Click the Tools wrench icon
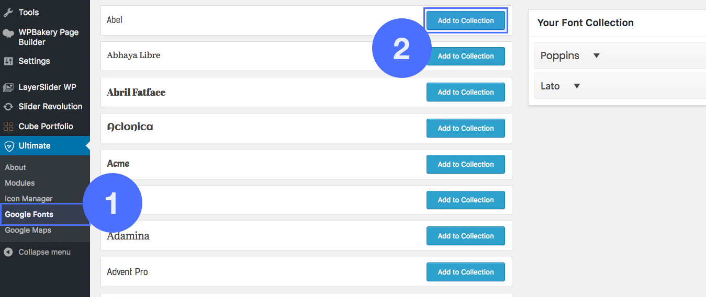Screen dimensions: 706x297 8,12
